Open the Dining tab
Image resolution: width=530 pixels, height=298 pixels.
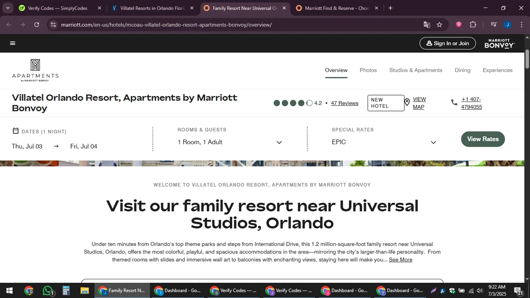[x=462, y=70]
